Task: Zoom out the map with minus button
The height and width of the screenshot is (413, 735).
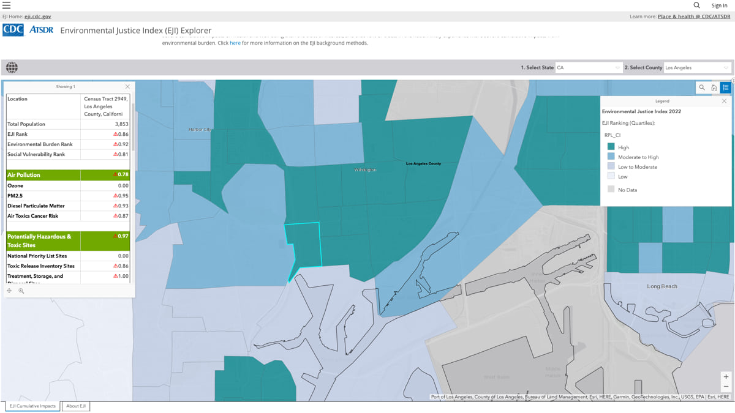Action: click(x=726, y=387)
